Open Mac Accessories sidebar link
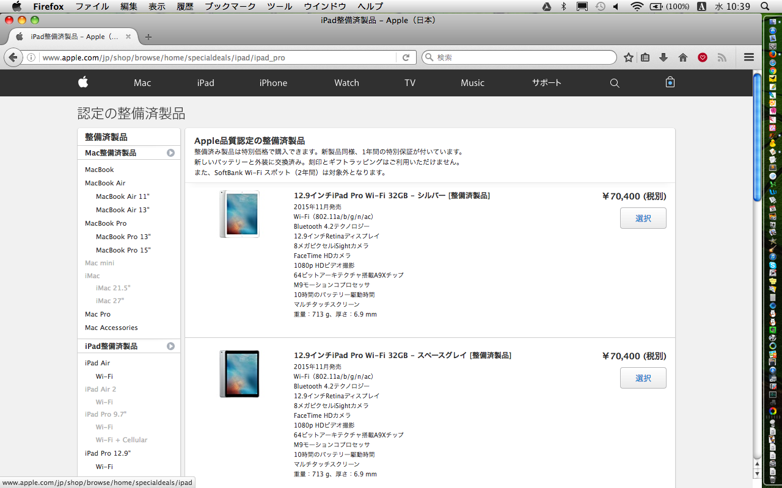 (x=111, y=328)
